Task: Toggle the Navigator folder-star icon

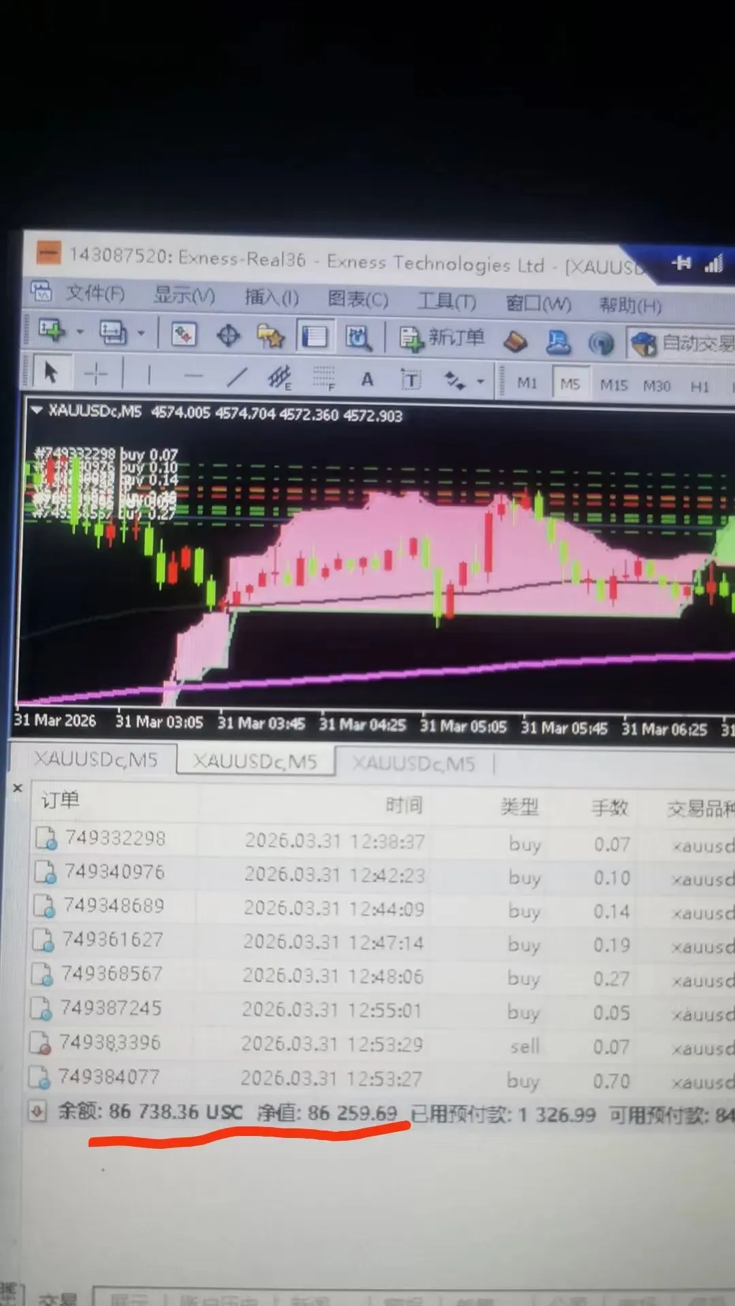Action: [x=270, y=336]
